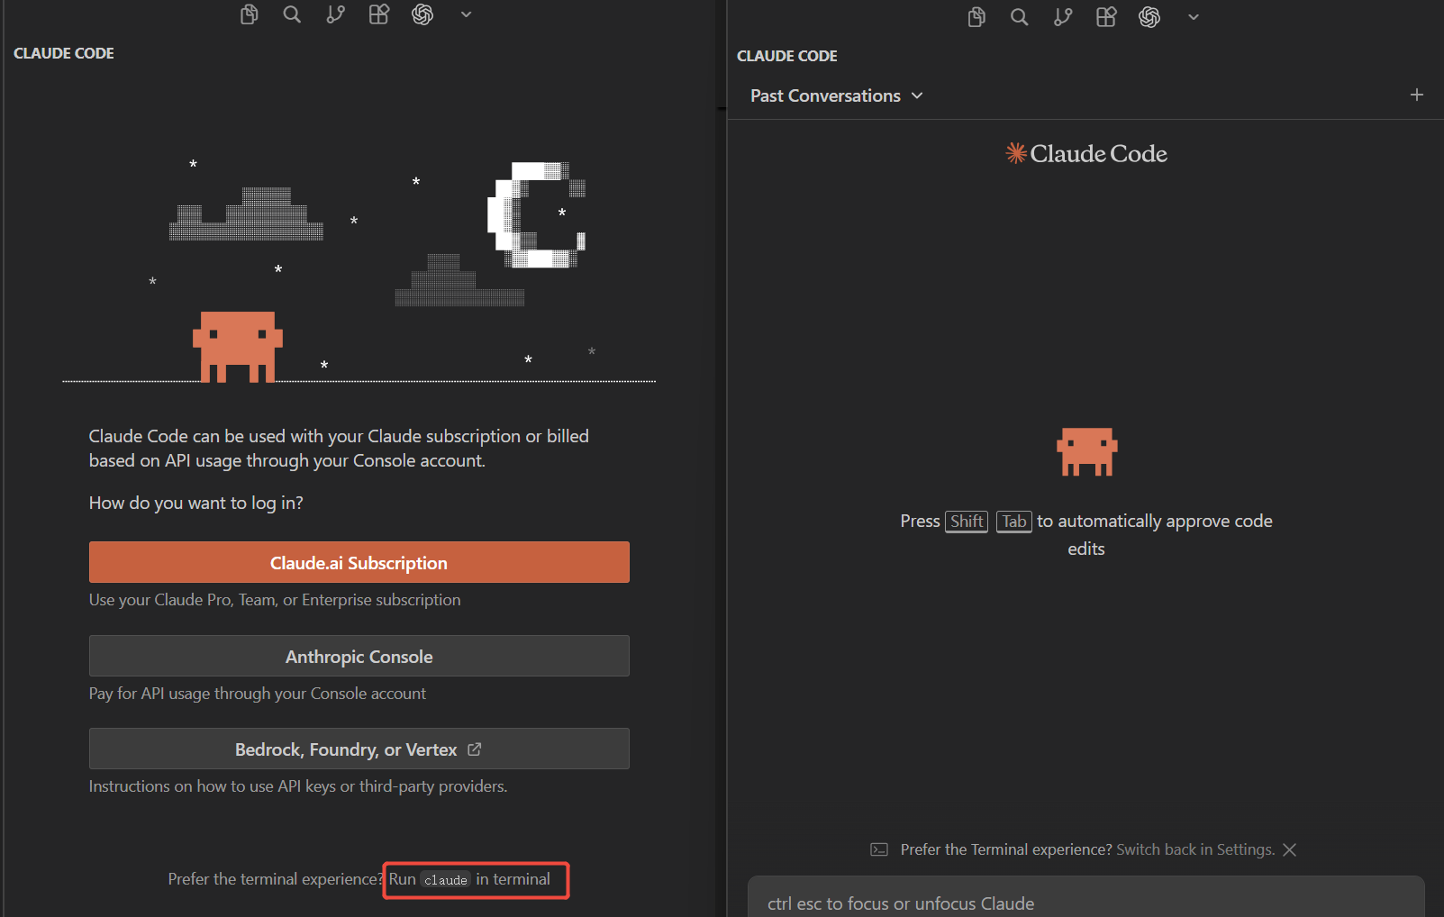Viewport: 1444px width, 917px height.
Task: Dismiss the Terminal experience notice
Action: pos(1290,849)
